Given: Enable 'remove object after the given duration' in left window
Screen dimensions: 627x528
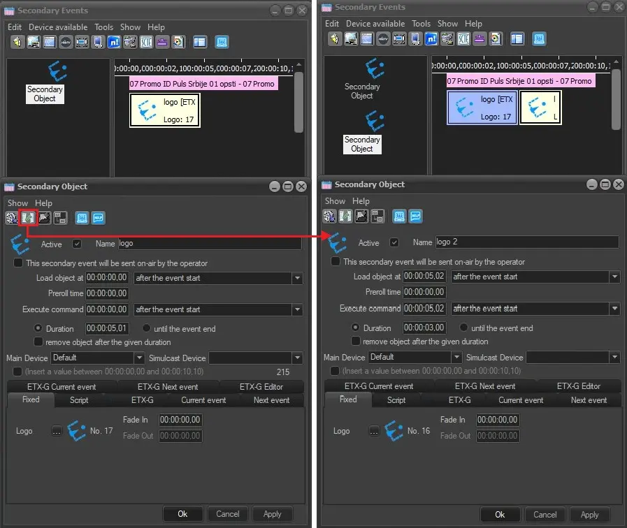Looking at the screenshot, I should [38, 342].
